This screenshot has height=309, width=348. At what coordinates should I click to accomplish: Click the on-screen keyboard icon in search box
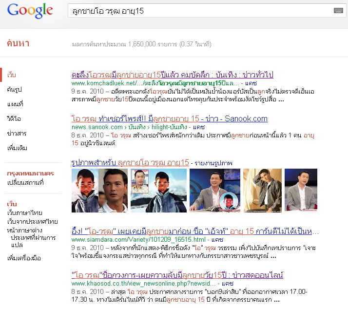[x=338, y=10]
